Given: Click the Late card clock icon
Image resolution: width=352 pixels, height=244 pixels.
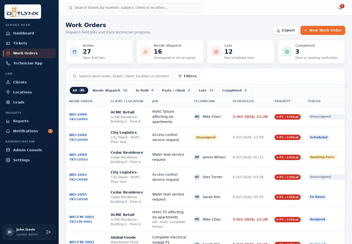Looking at the screenshot, I should [216, 52].
